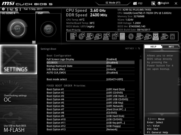This screenshot has height=135, width=181.
Task: Select the legacy USB CD/DVD boot icon
Action: click(x=148, y=36)
